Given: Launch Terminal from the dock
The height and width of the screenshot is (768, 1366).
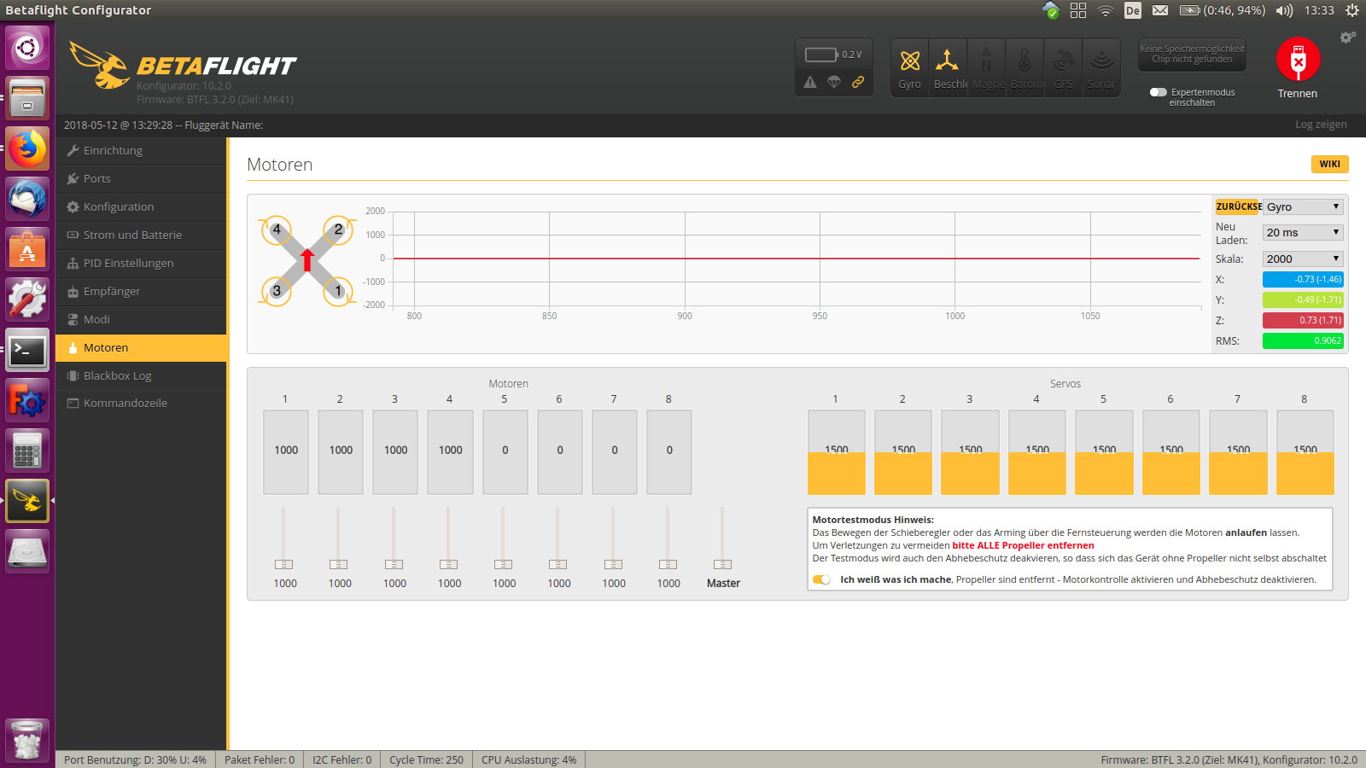Looking at the screenshot, I should (27, 350).
